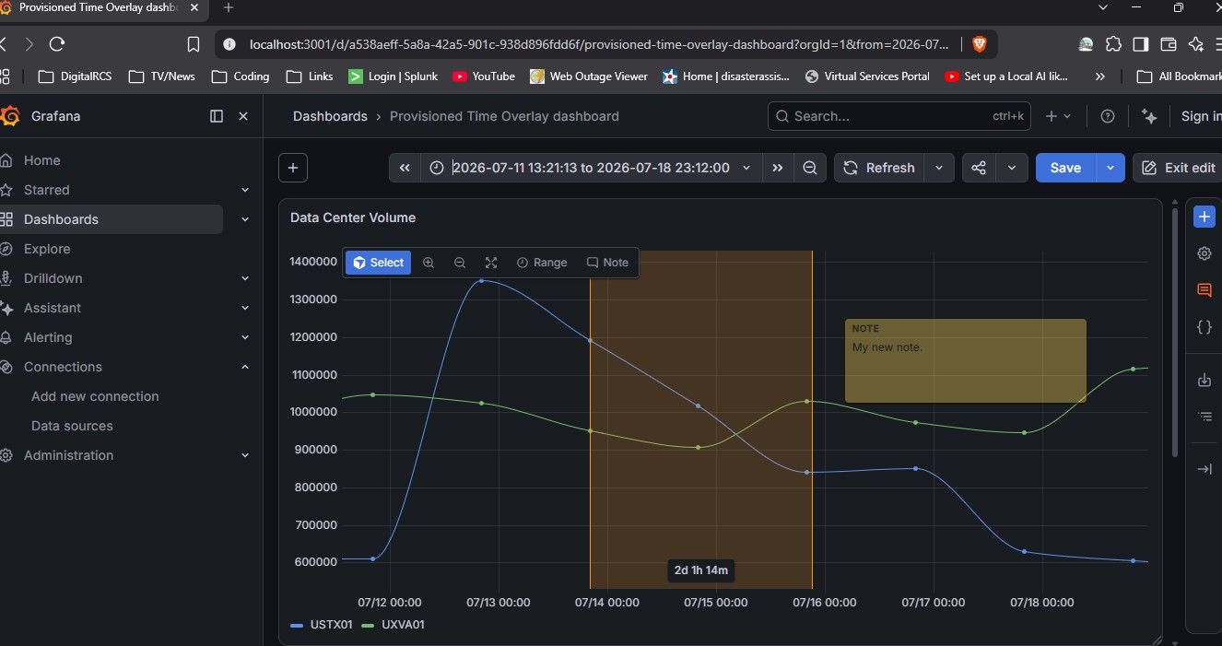The width and height of the screenshot is (1222, 646).
Task: Open the plus New menu in the header
Action: [1058, 116]
